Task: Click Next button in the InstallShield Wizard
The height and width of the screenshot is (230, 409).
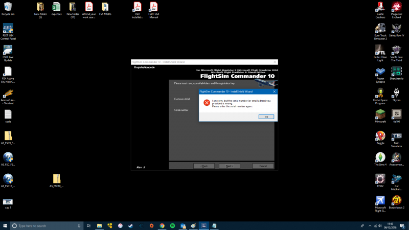Action: coord(229,166)
